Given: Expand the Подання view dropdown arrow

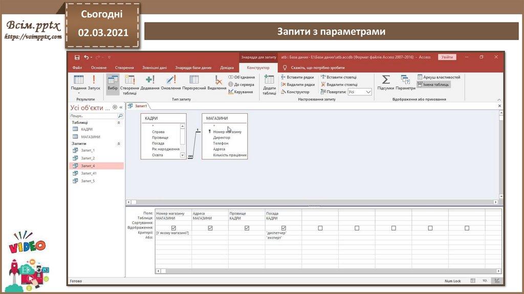Looking at the screenshot, I should (78, 93).
